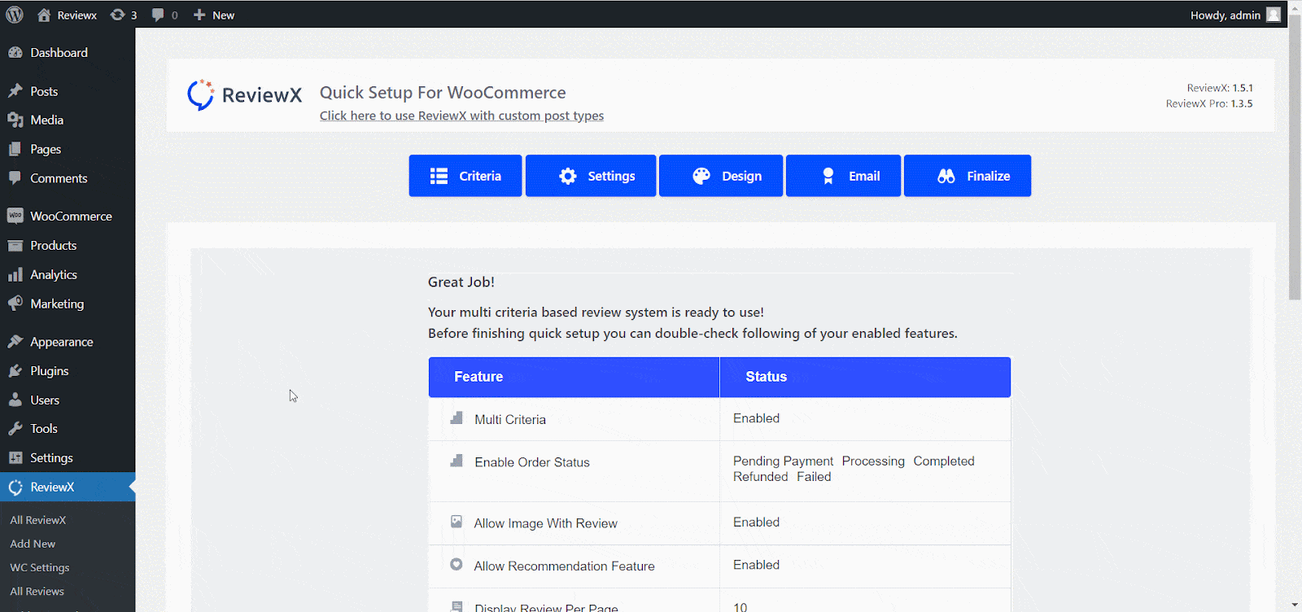
Task: Click Howdy, admin account link
Action: (1235, 15)
